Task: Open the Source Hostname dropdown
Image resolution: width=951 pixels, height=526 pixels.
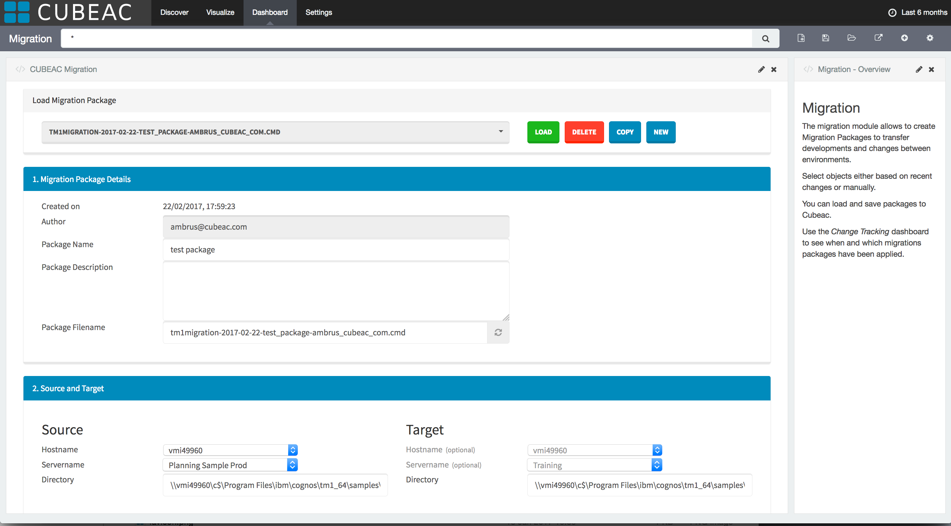Action: [x=230, y=450]
